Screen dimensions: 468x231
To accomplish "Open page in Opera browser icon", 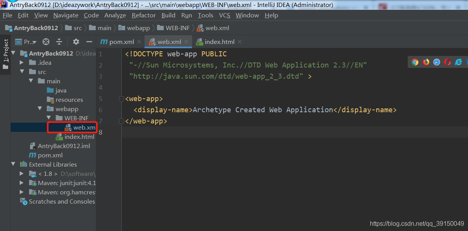I will click(x=448, y=62).
